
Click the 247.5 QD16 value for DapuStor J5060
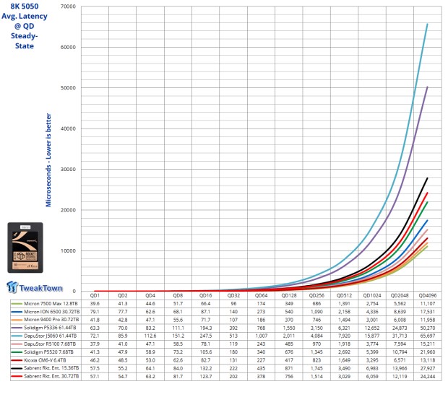coord(206,336)
